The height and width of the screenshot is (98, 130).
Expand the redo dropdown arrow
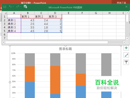point(21,6)
